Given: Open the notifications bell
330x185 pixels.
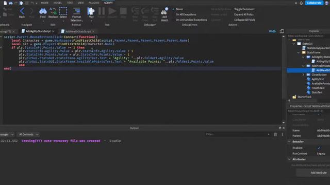Looking at the screenshot, I should (301, 3).
